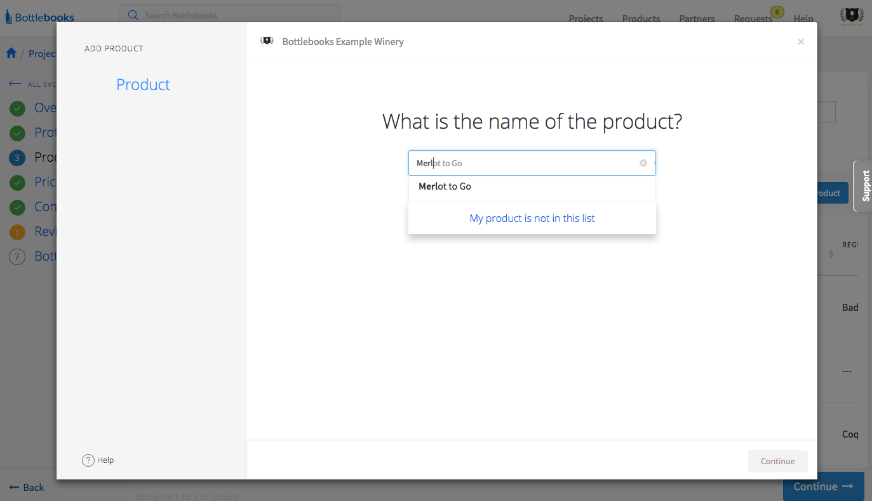872x501 pixels.
Task: Open the Support side tab
Action: (x=864, y=186)
